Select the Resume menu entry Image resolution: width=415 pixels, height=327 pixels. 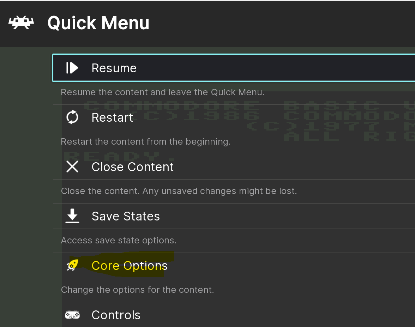tap(234, 68)
